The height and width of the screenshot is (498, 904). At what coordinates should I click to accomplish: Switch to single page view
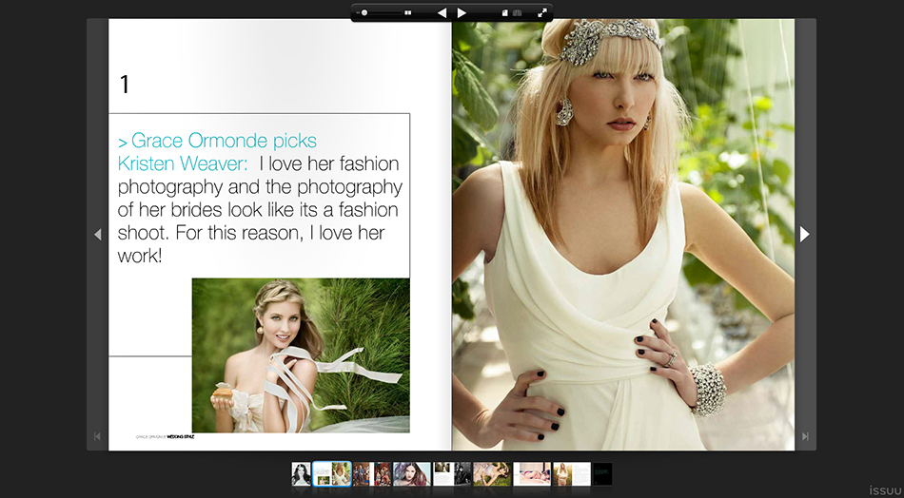(505, 13)
